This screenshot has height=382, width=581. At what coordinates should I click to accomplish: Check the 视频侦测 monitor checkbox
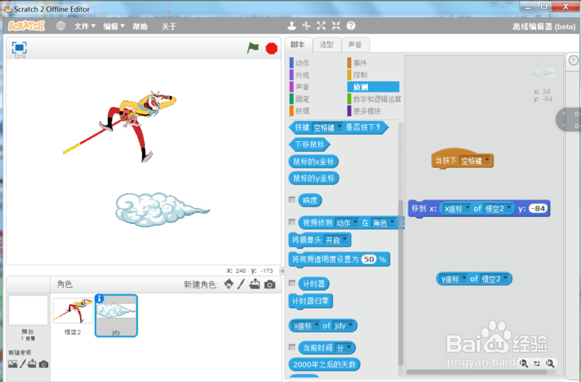coord(292,222)
